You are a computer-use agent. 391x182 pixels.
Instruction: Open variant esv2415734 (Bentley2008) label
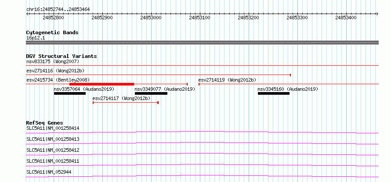coord(58,80)
